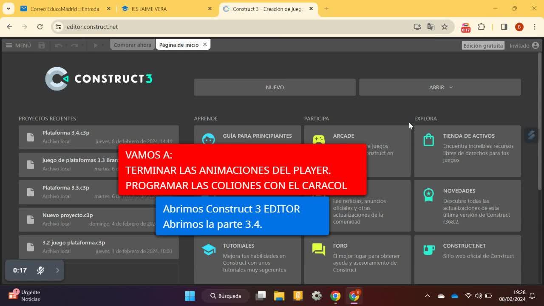Show hidden system tray icons

[428, 296]
